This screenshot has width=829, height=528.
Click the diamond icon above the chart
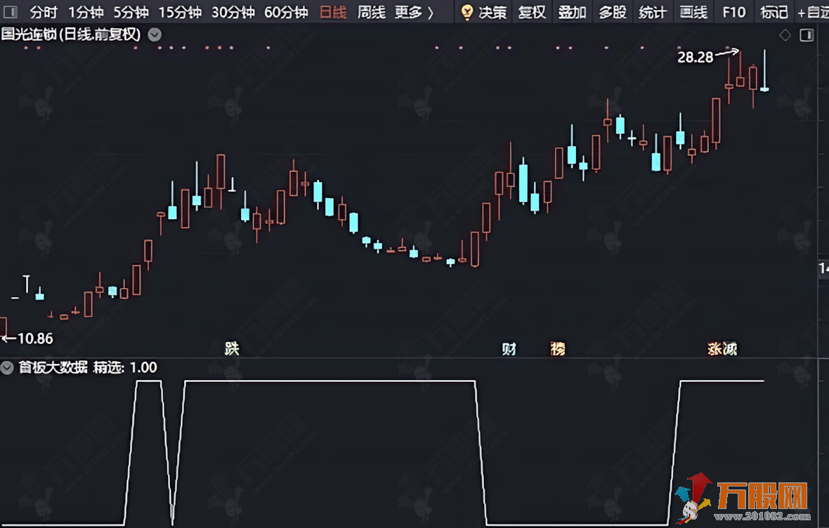point(785,35)
